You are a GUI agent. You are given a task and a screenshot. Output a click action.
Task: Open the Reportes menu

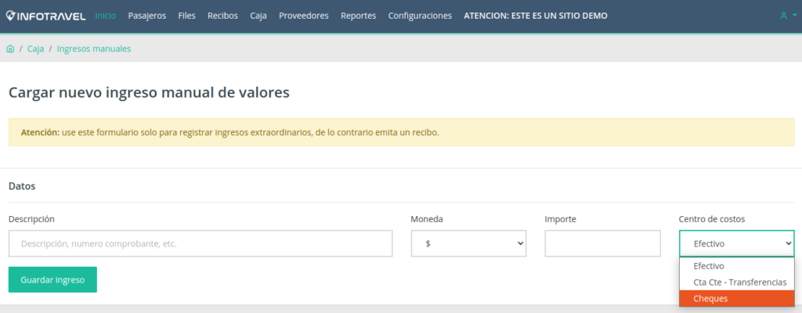pos(358,16)
